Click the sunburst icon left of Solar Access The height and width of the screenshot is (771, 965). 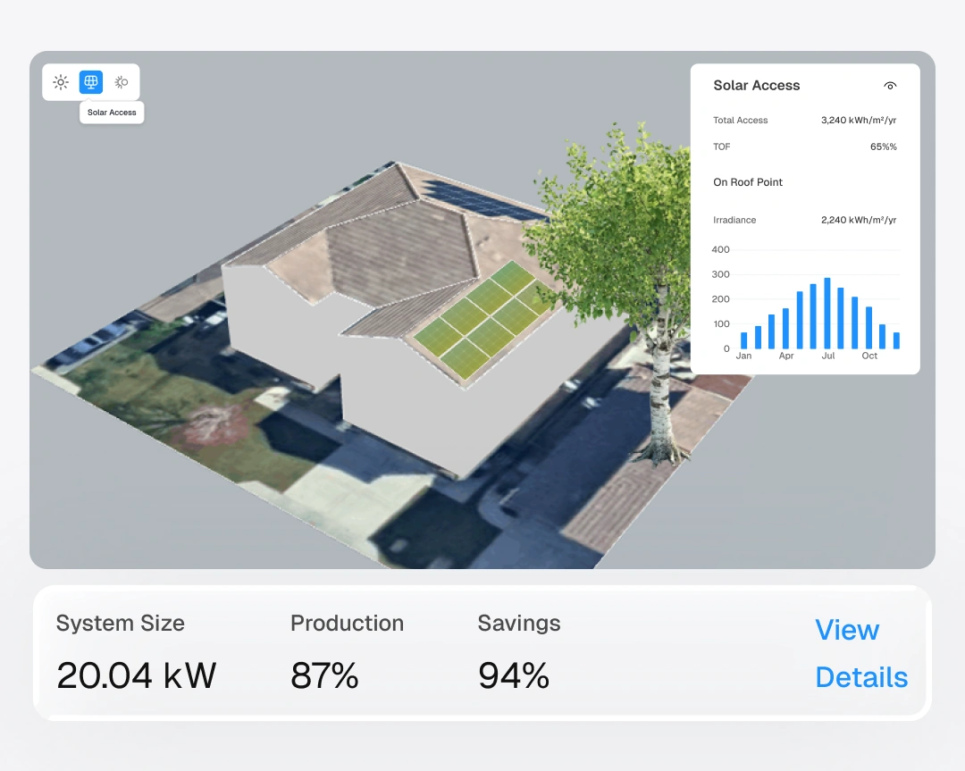61,82
